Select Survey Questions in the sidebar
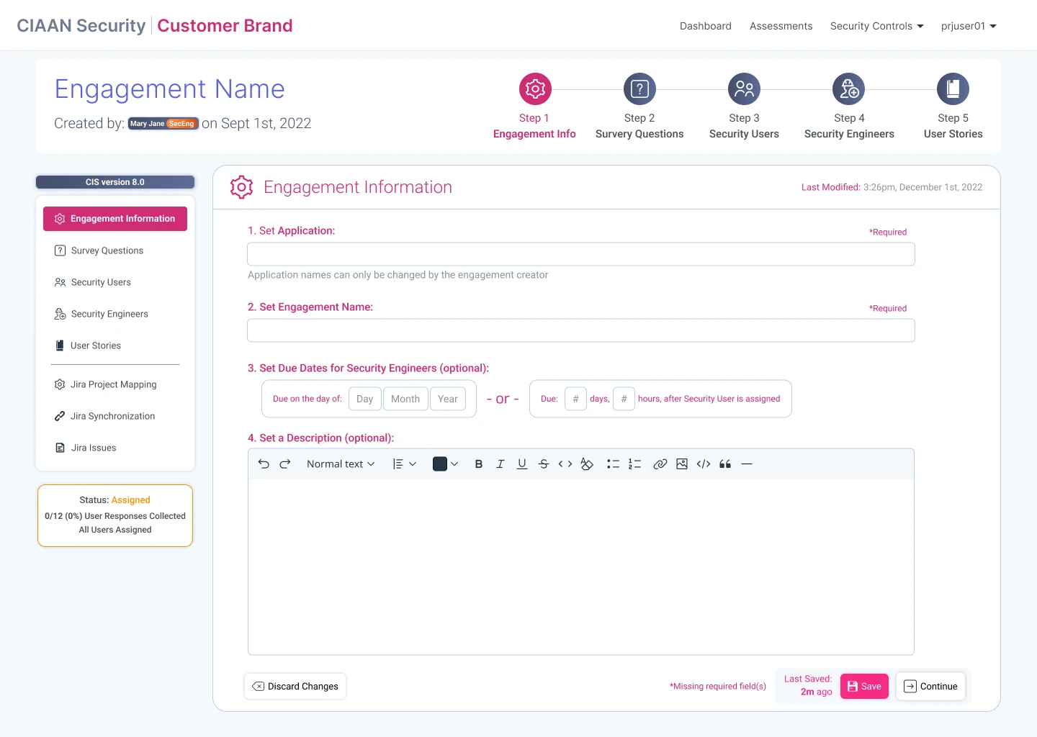Screen dimensions: 1037x737 107,250
